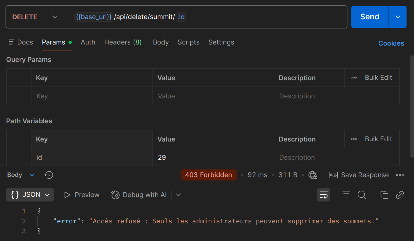Click Save Response button
This screenshot has height=241, width=414.
tap(359, 175)
